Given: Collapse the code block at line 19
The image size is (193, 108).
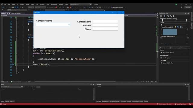Looking at the screenshot, I should click(x=17, y=22).
